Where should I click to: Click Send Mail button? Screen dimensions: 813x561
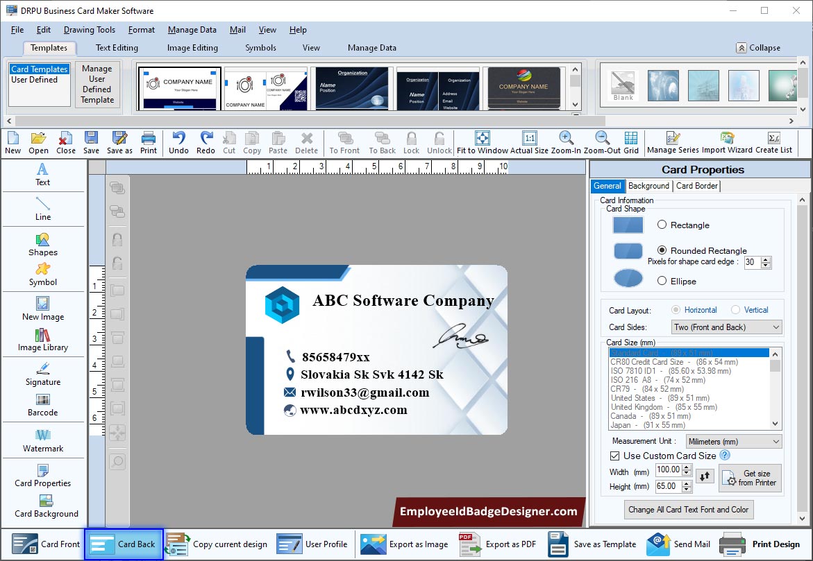click(678, 544)
